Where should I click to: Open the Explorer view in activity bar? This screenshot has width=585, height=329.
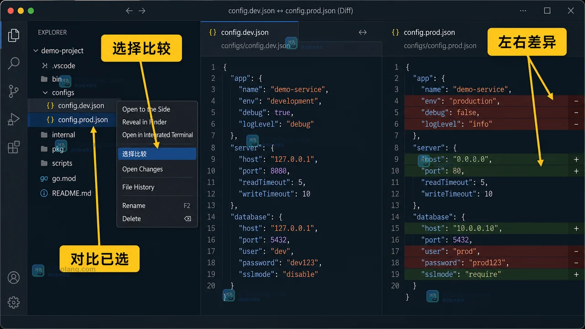[x=14, y=35]
